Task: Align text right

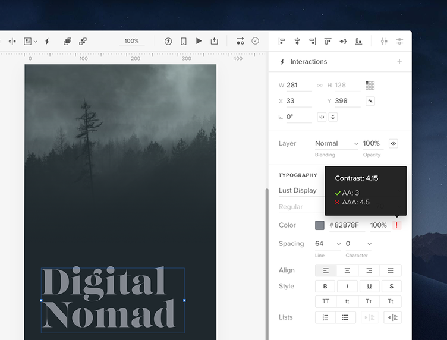Action: click(369, 270)
